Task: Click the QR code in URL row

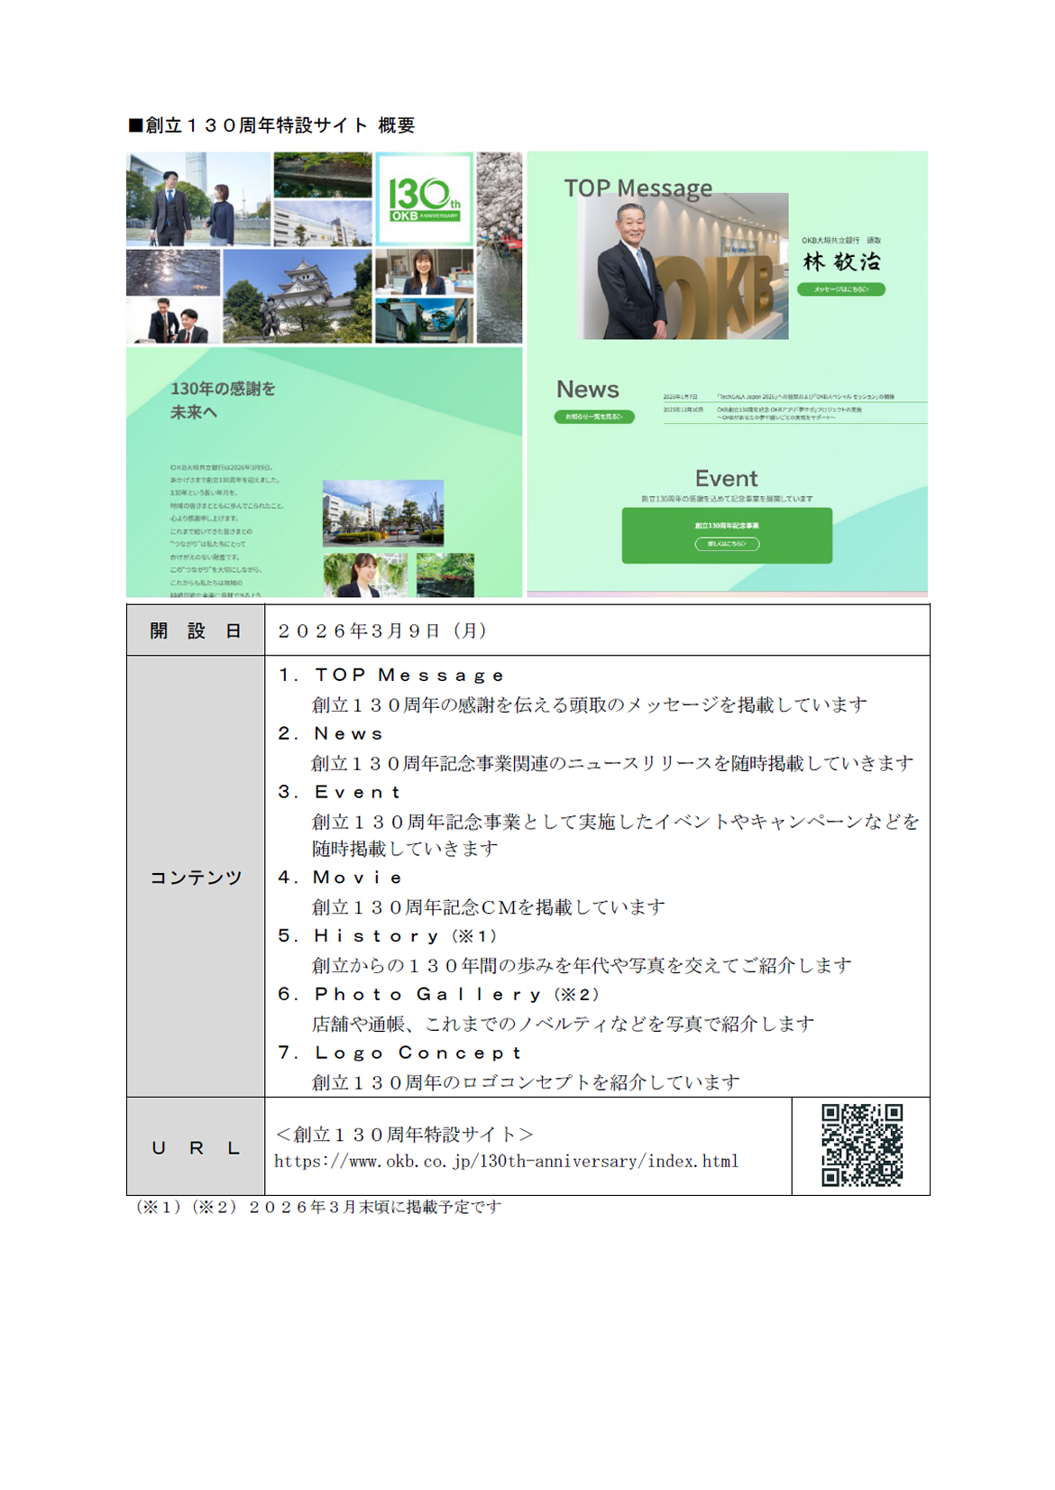Action: (861, 1145)
